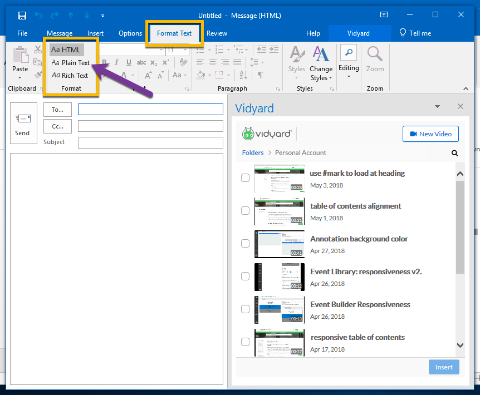Viewport: 480px width, 395px height.
Task: Copy the selection
Action: (x=37, y=62)
